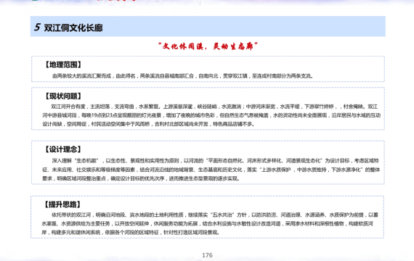414x261 pixels.
Task: Click the 设计理念 line starting with 深入理解
Action: 215,160
